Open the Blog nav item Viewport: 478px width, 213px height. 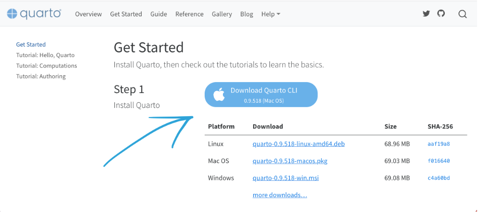point(246,14)
